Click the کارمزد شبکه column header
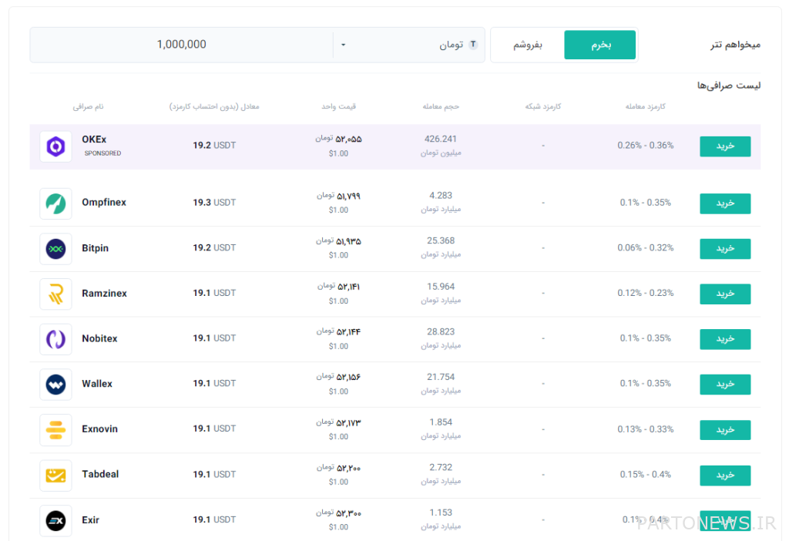 pos(543,106)
